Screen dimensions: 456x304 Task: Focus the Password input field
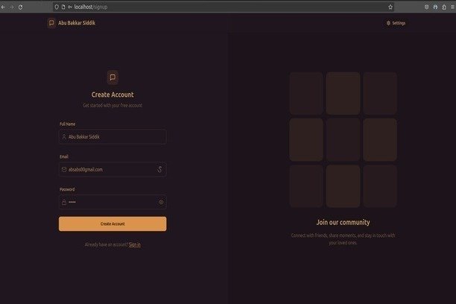pyautogui.click(x=113, y=202)
